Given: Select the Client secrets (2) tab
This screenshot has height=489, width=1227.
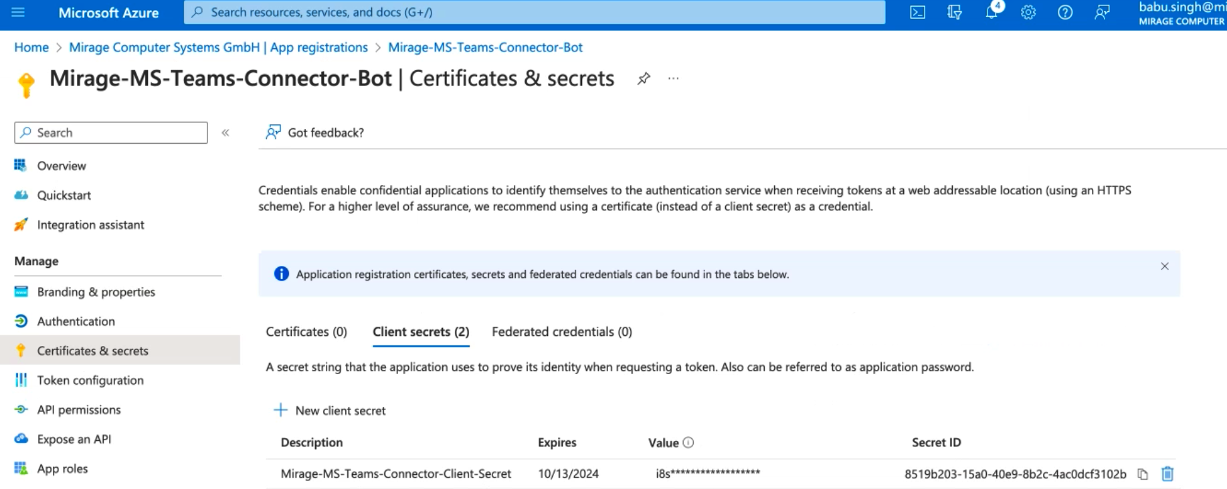Looking at the screenshot, I should click(421, 332).
